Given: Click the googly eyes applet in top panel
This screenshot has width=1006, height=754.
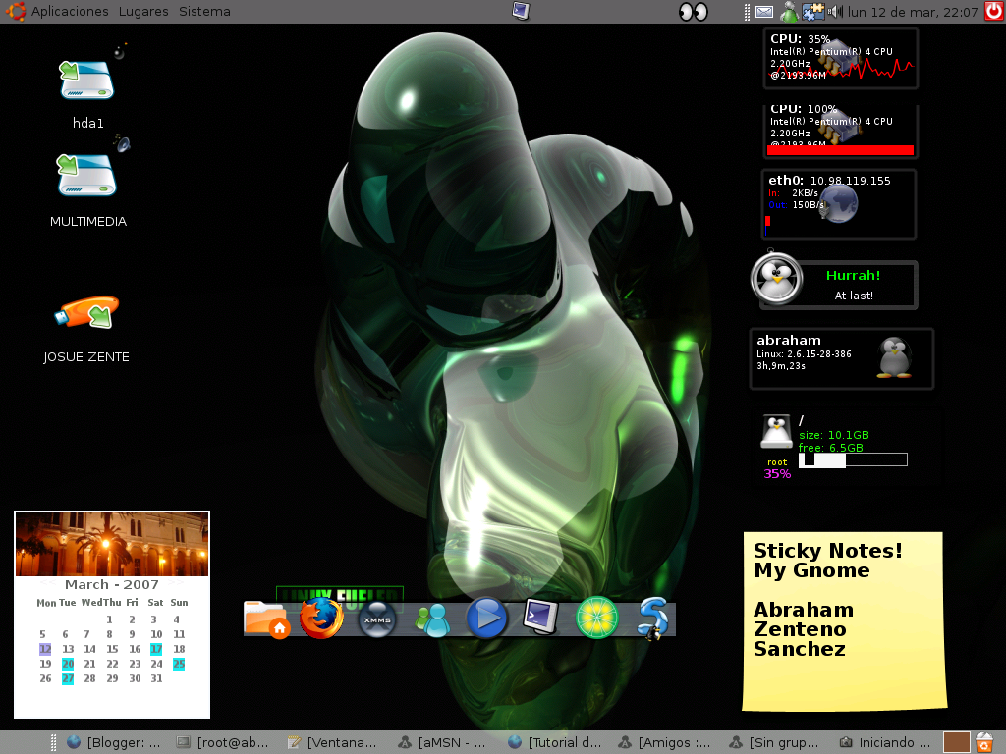Looking at the screenshot, I should (694, 12).
